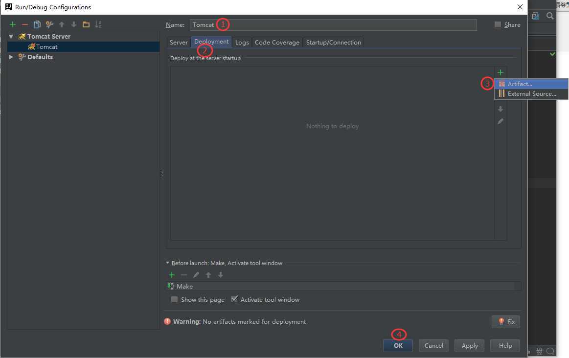Image resolution: width=569 pixels, height=358 pixels.
Task: Edit deployment item pencil icon
Action: tap(501, 121)
